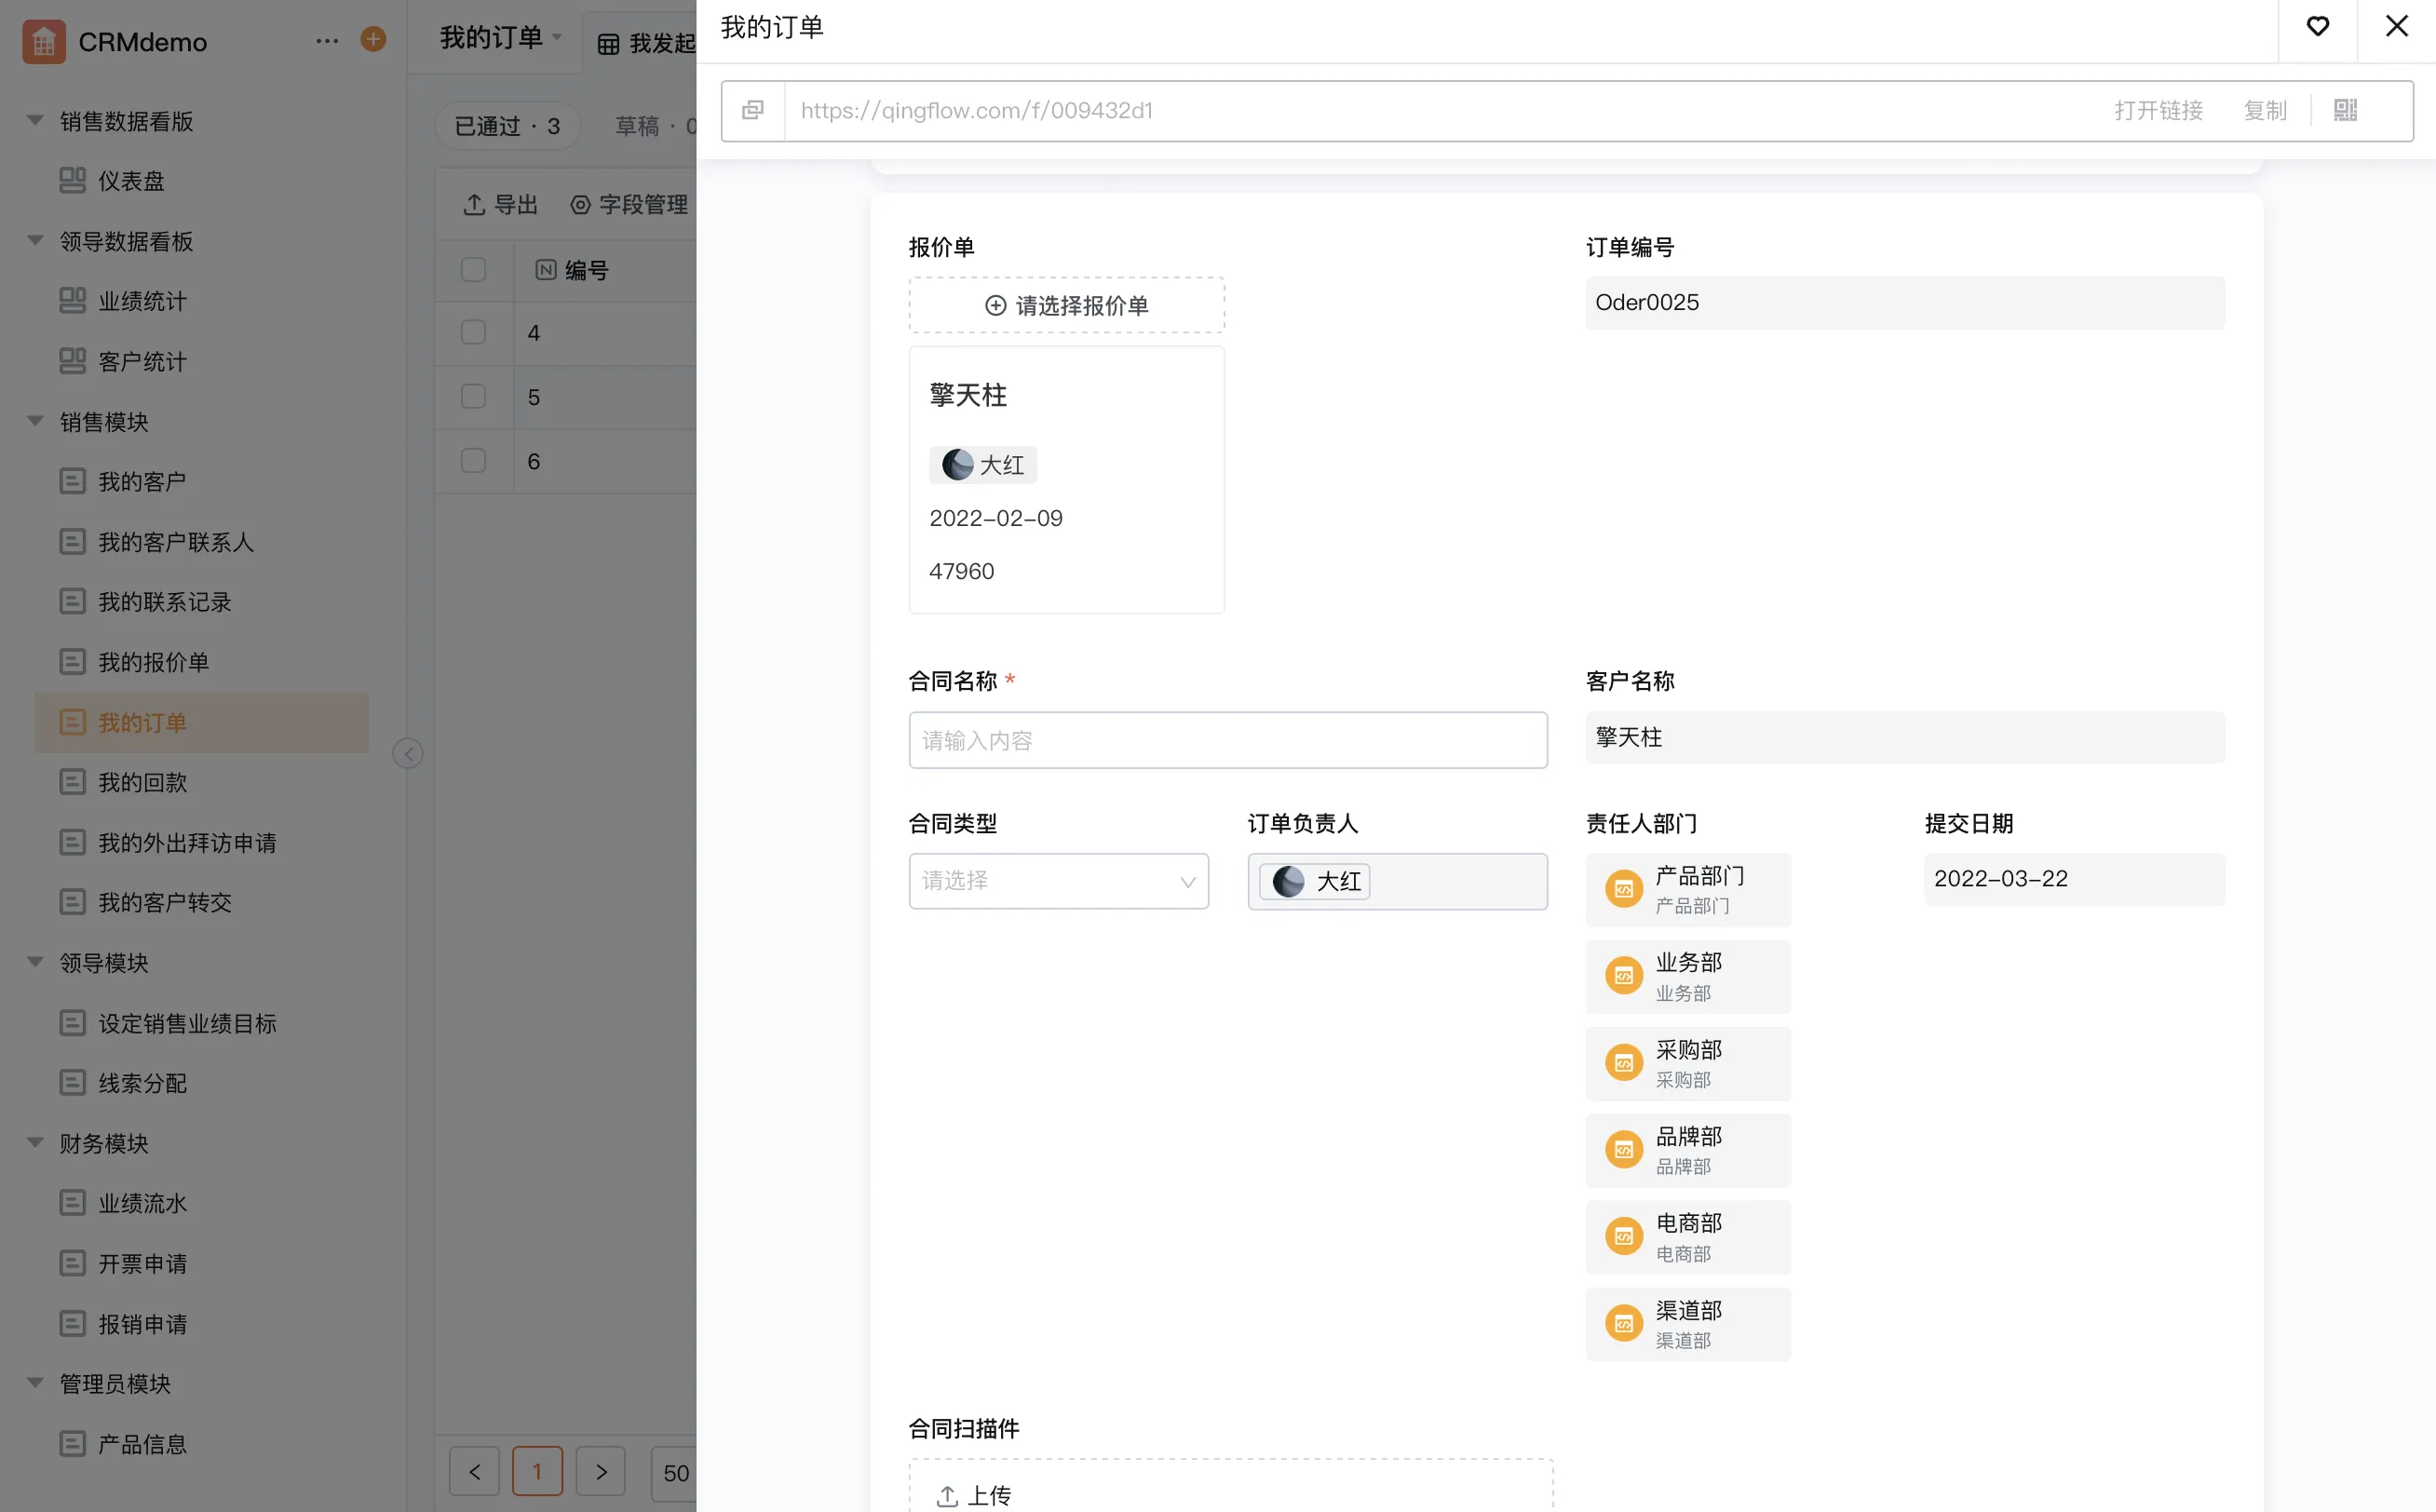Viewport: 2436px width, 1512px height.
Task: Click the QR code icon in link bar
Action: coord(2345,110)
